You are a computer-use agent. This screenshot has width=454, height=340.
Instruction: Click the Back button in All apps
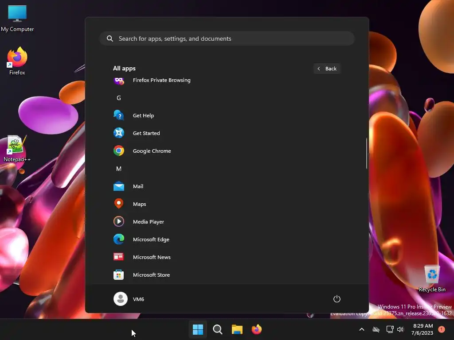coord(327,69)
